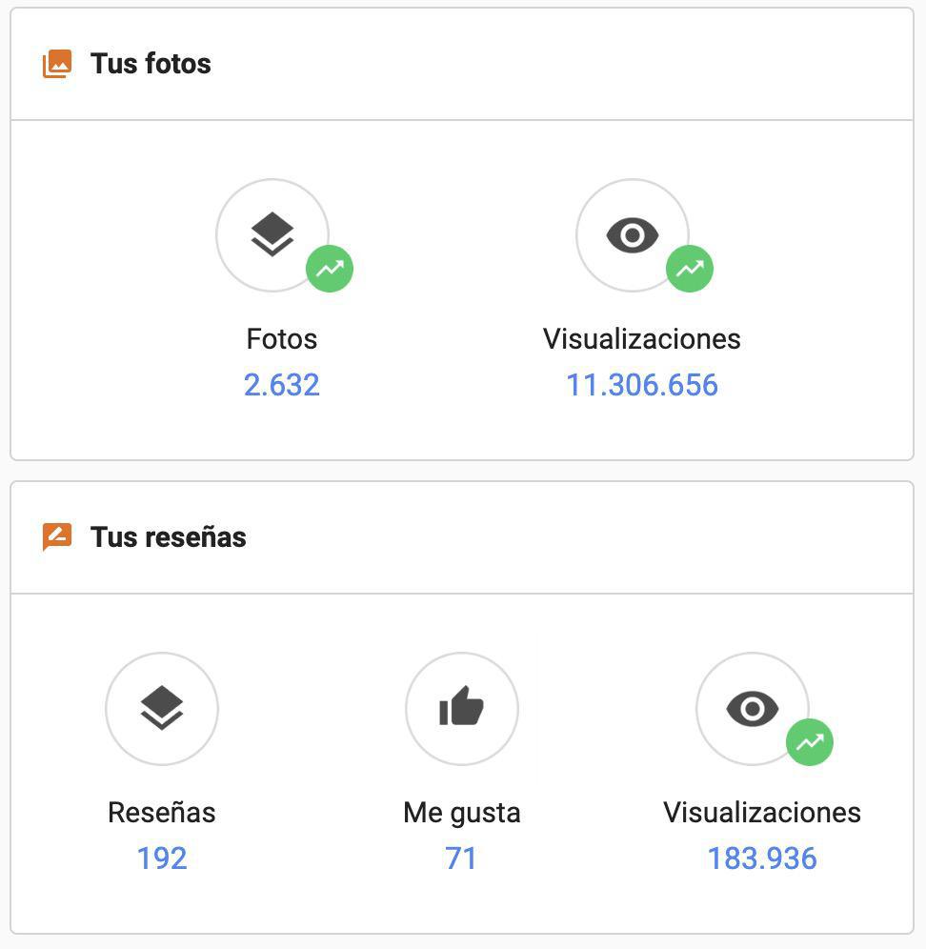Click the Reseñas label under layers icon
The width and height of the screenshot is (926, 949).
pyautogui.click(x=162, y=813)
